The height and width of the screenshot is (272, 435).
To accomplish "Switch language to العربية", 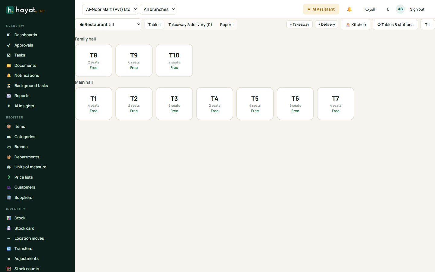I will click(370, 9).
